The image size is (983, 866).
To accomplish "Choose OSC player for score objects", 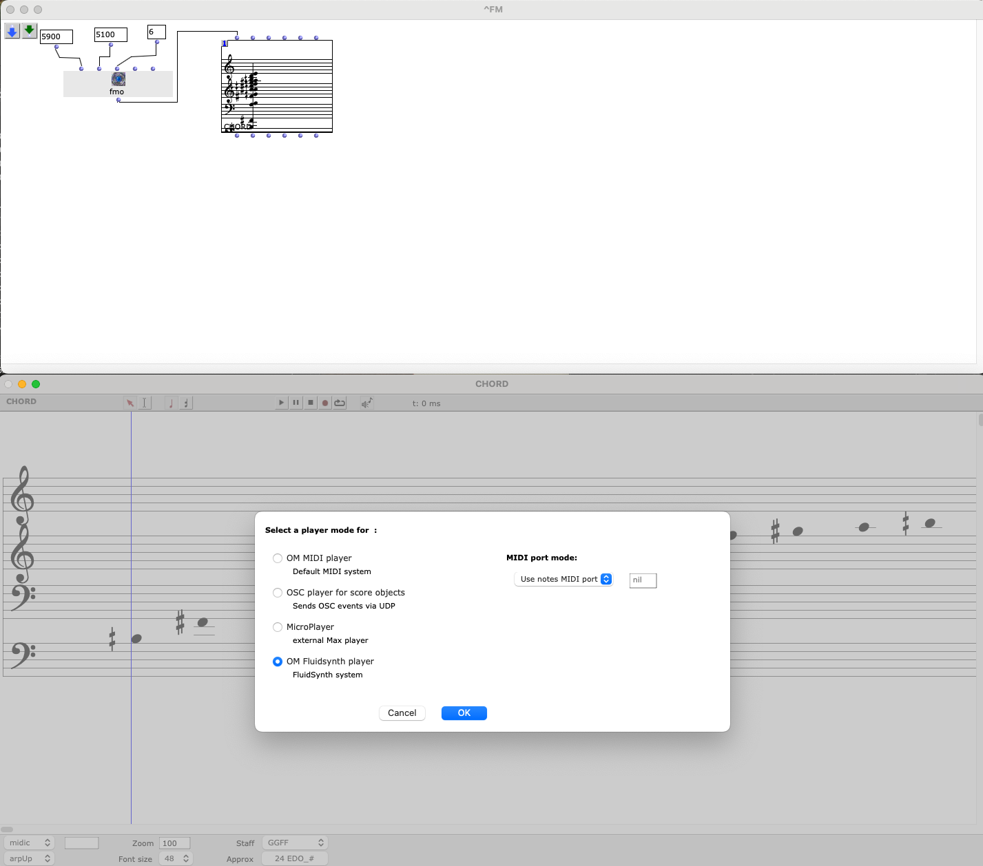I will 278,593.
